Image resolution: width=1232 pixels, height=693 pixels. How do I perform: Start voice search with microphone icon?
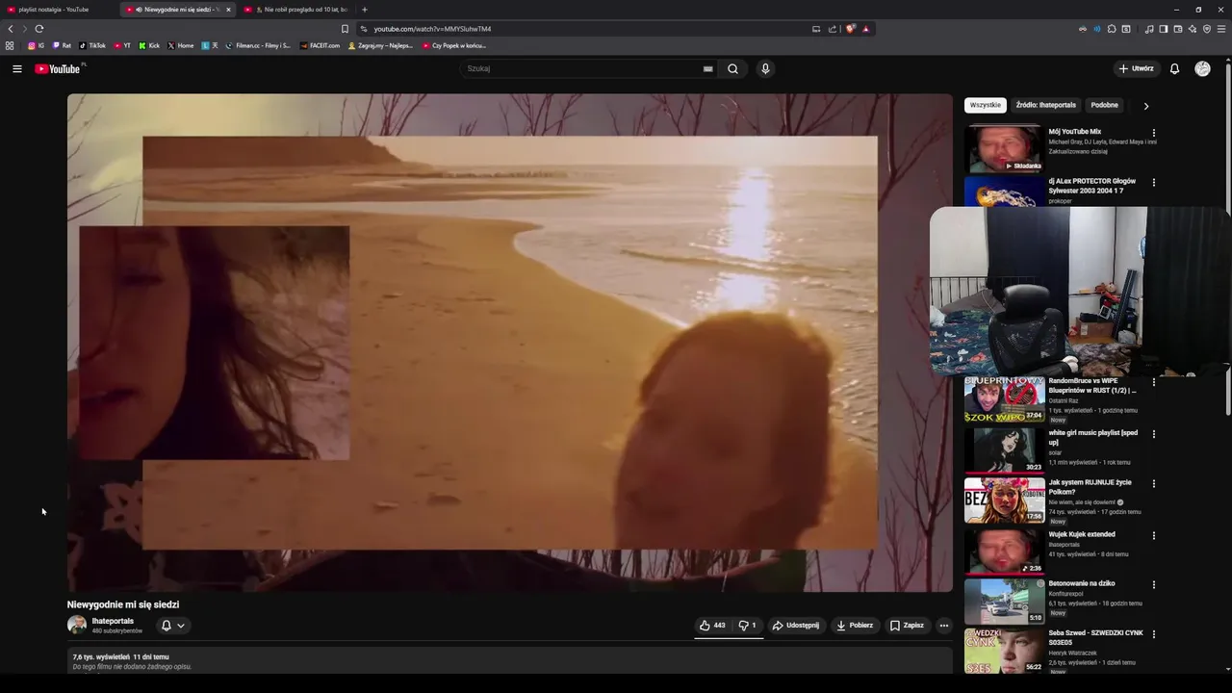(765, 68)
